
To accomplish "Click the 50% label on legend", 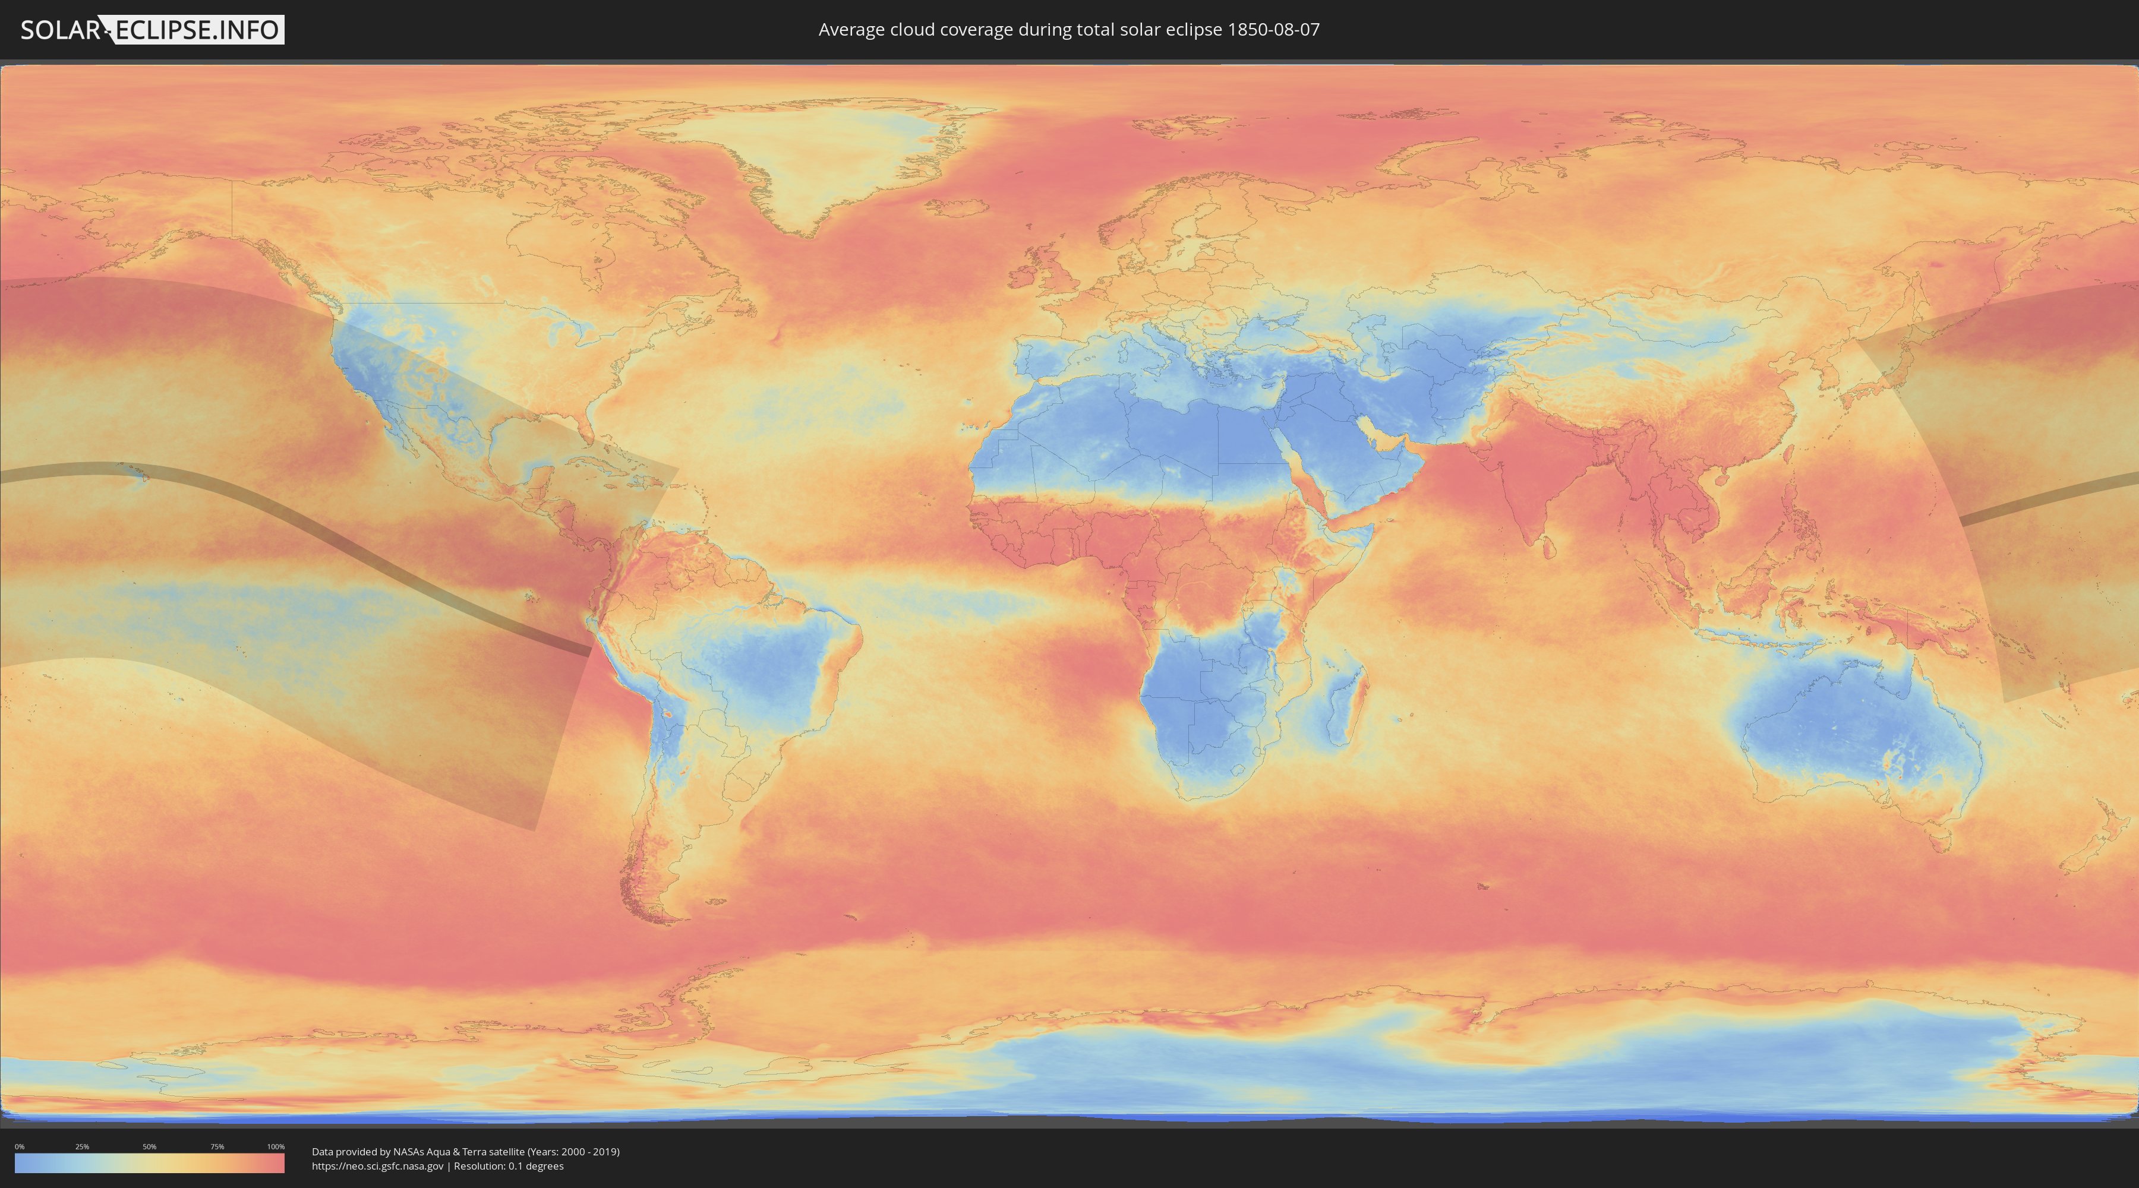I will click(150, 1146).
